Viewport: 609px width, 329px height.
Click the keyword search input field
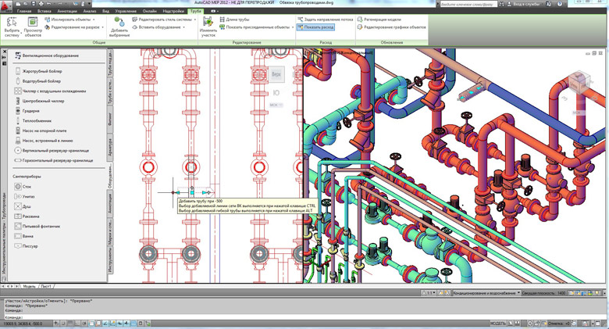pyautogui.click(x=467, y=4)
